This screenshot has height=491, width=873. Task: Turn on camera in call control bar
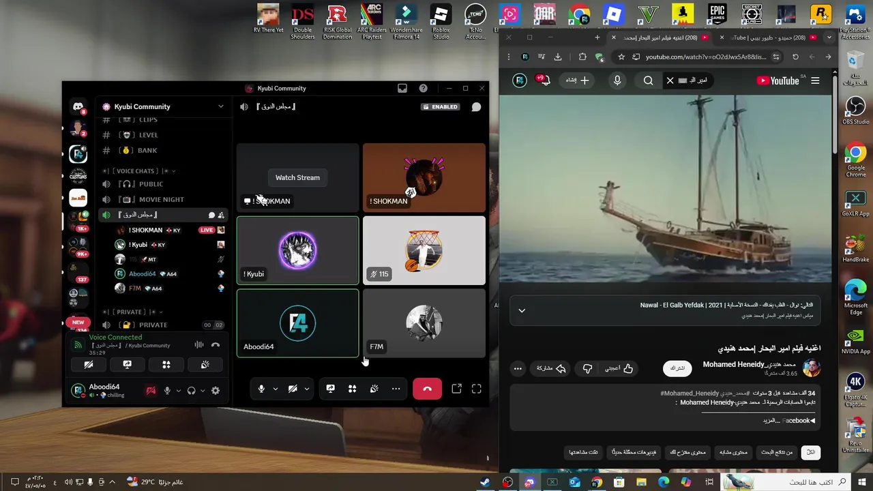pyautogui.click(x=293, y=389)
